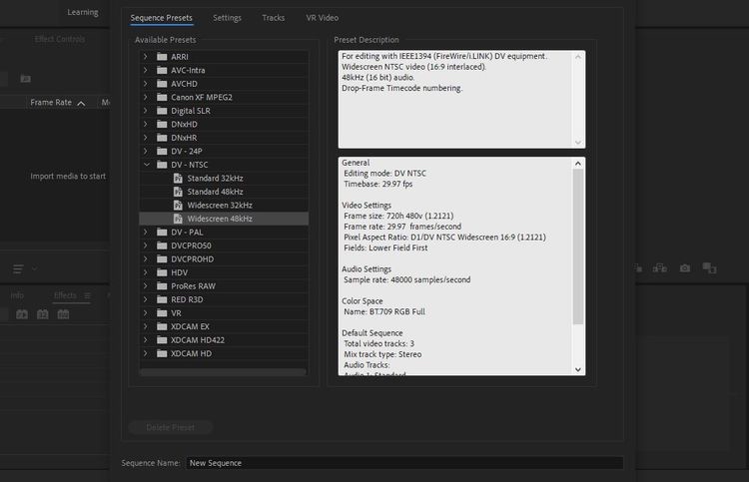Select the Standard 48kHz preset icon
This screenshot has height=482, width=749.
click(x=179, y=191)
